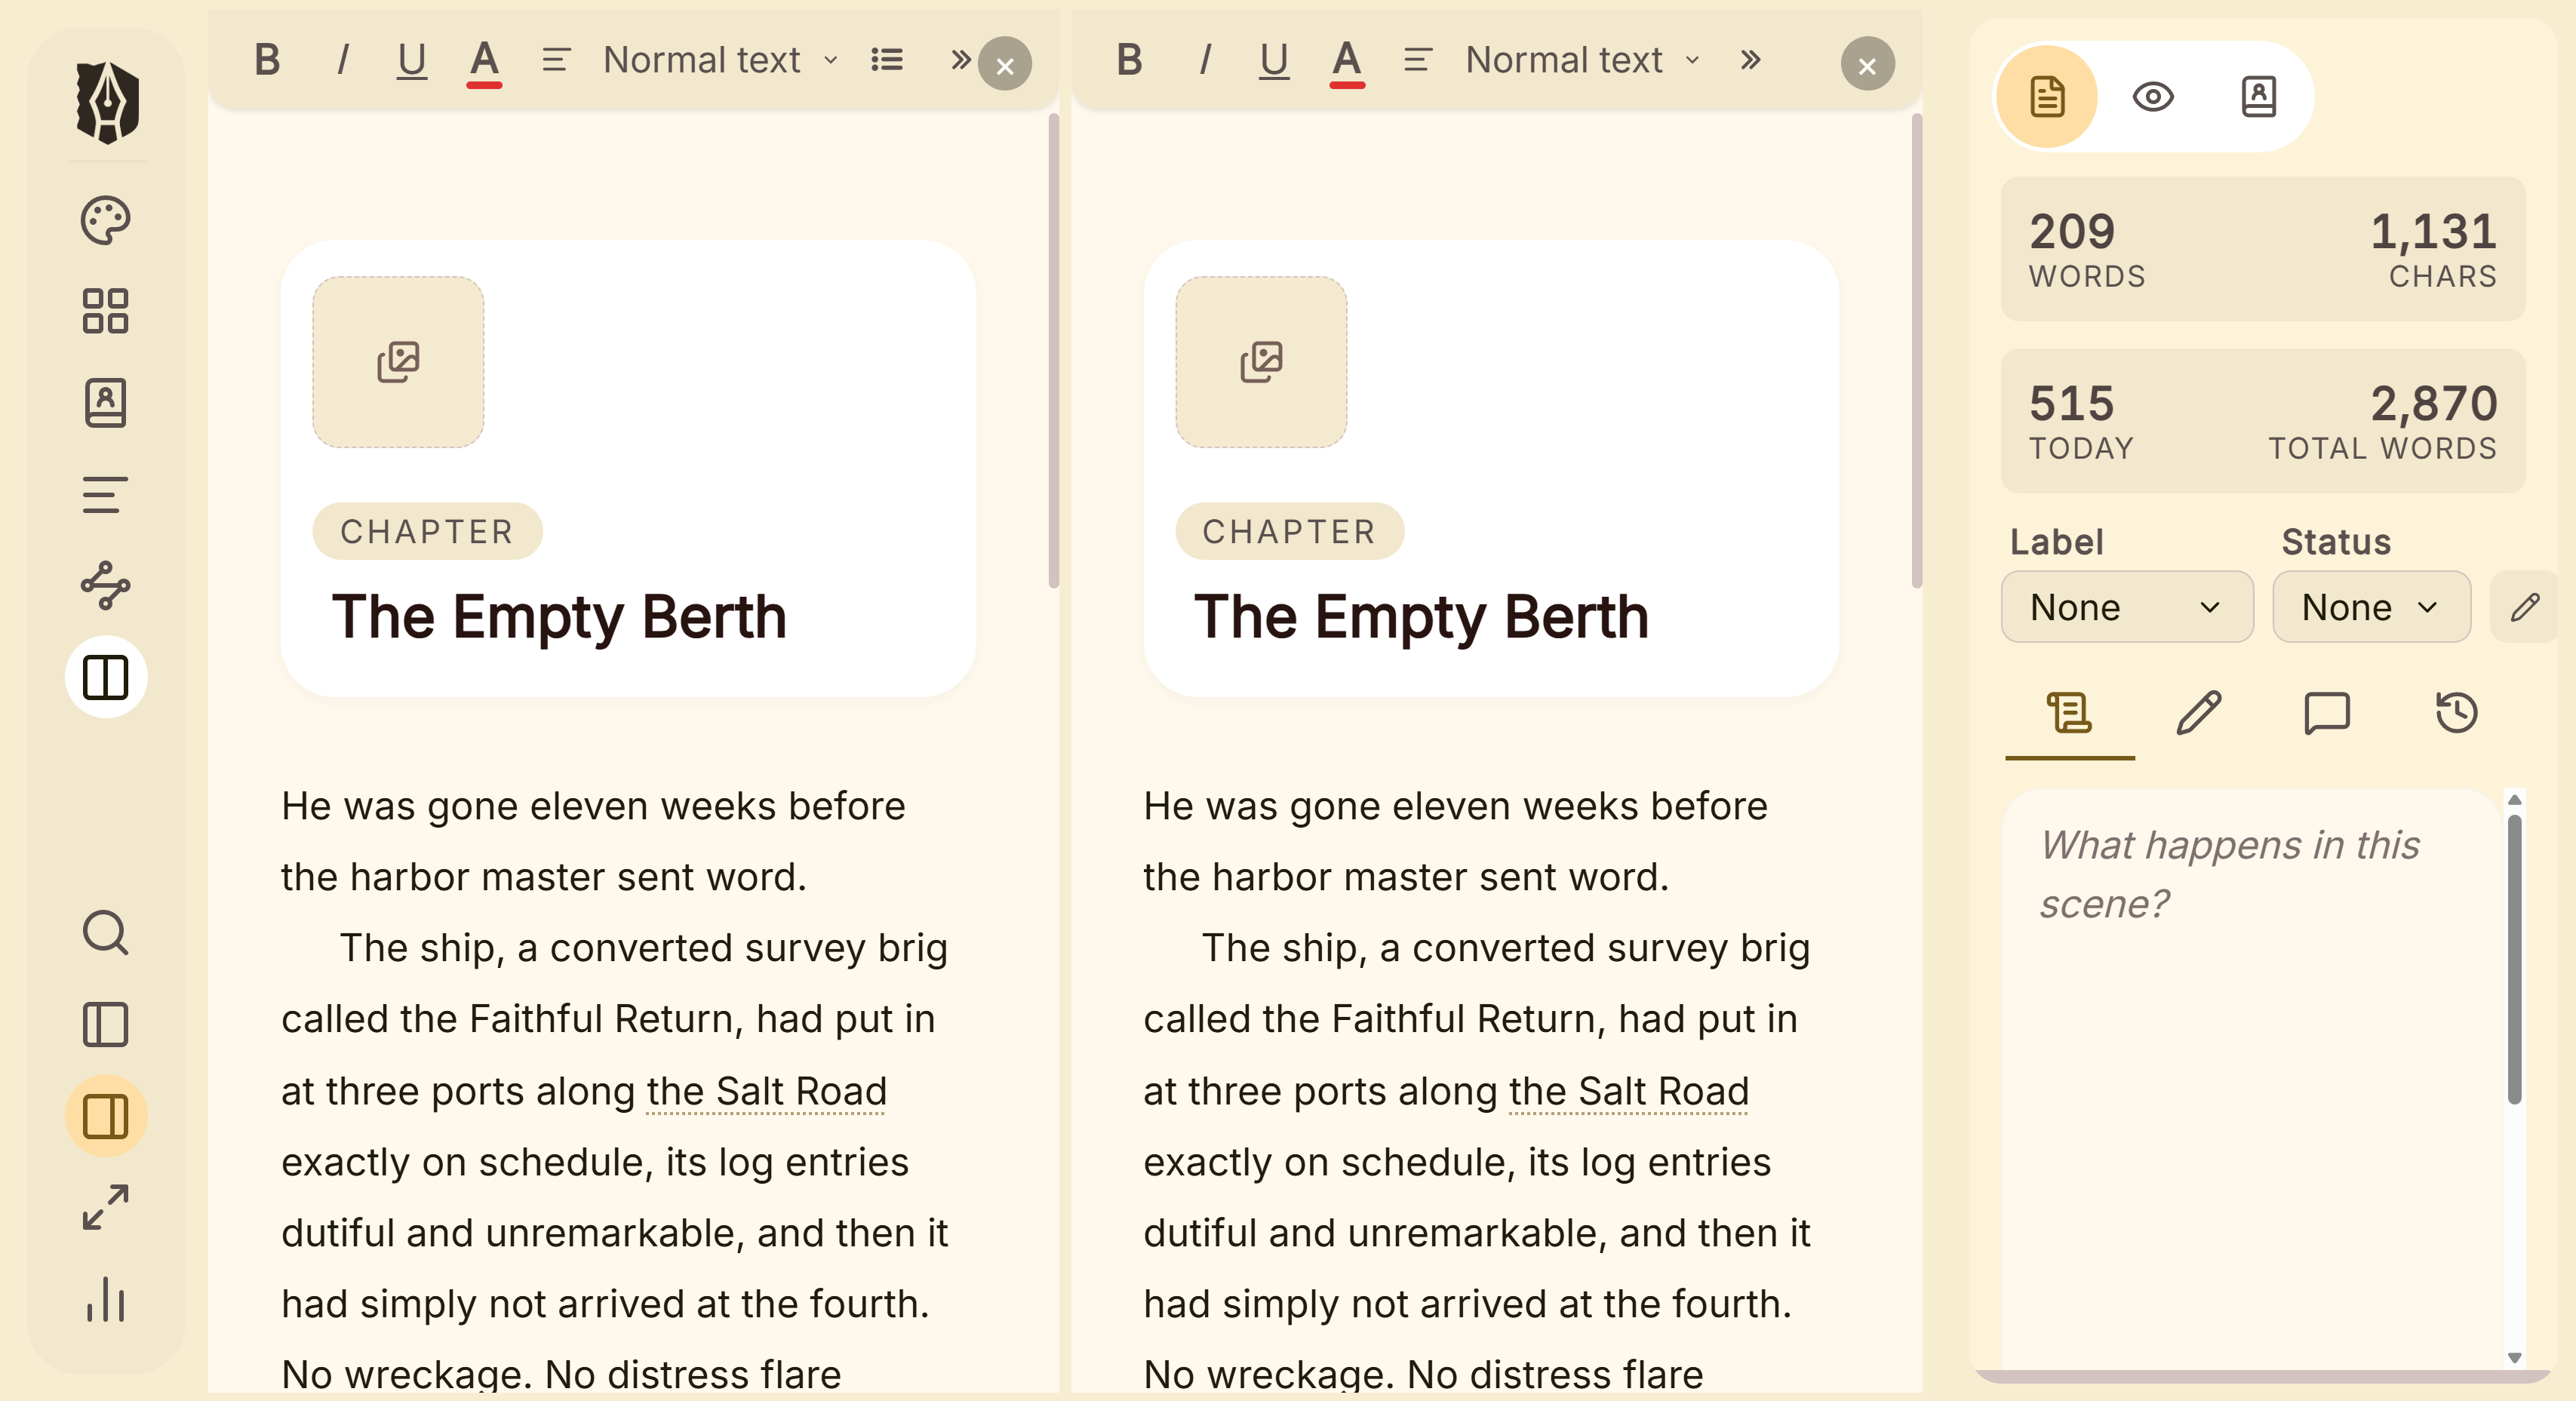Viewport: 2576px width, 1401px height.
Task: Insert bullet list in left editor
Action: click(x=886, y=60)
